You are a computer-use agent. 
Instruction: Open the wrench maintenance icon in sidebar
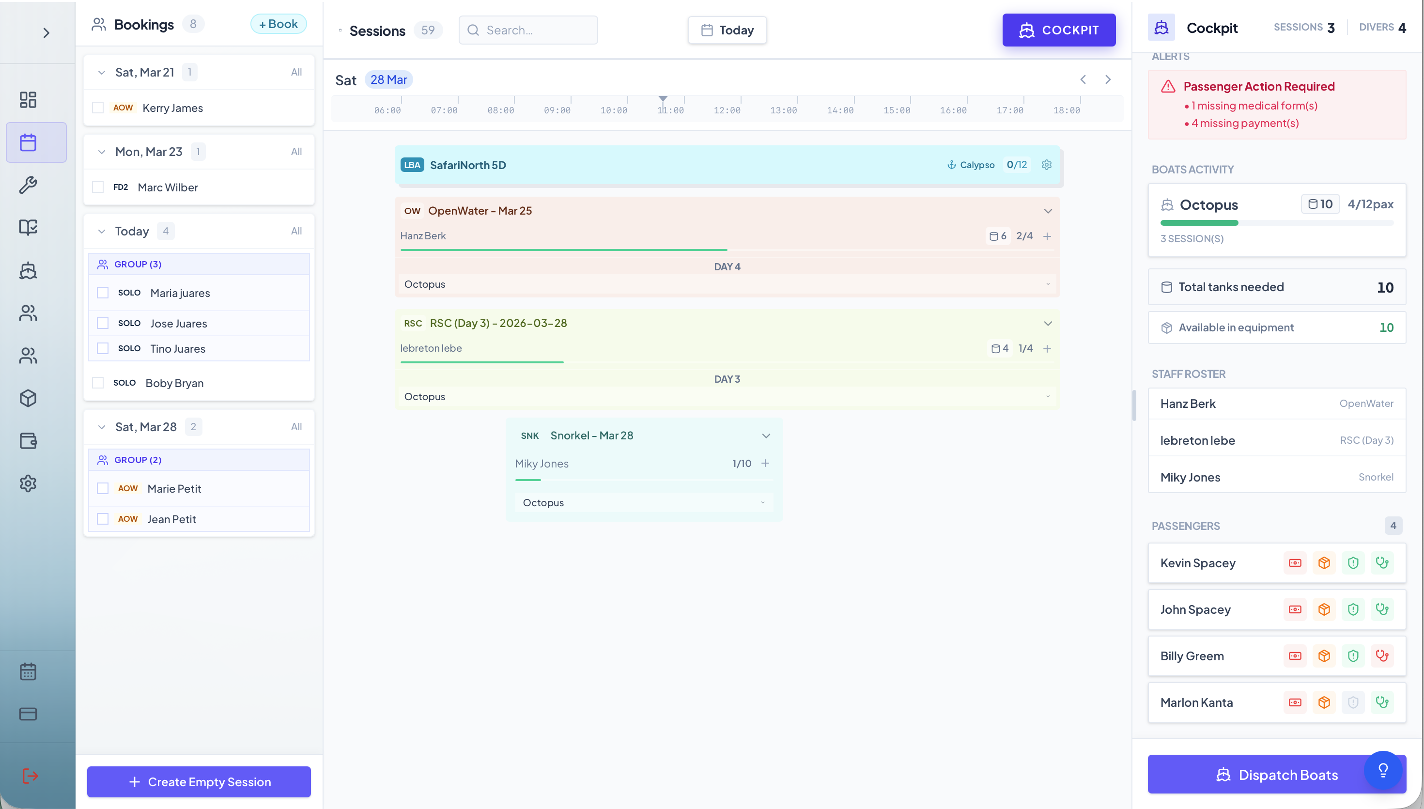tap(28, 185)
